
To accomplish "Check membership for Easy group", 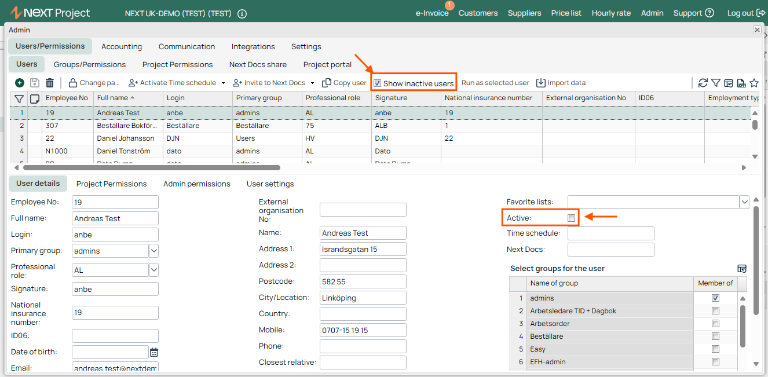I will 716,349.
